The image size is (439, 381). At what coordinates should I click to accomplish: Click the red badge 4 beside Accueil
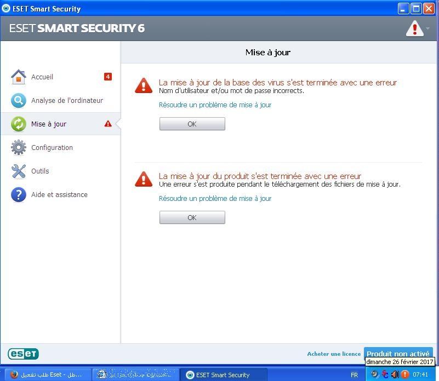108,77
